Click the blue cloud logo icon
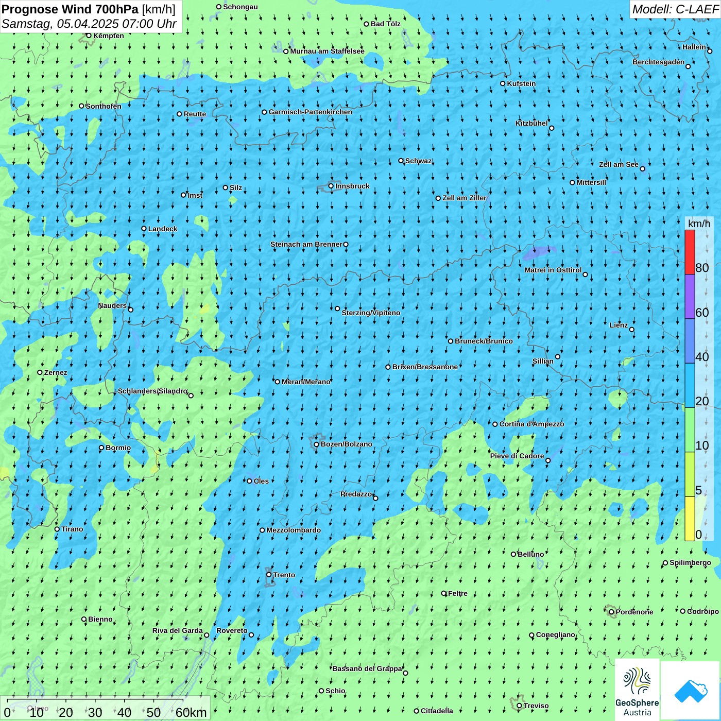The height and width of the screenshot is (721, 721). pos(691,691)
